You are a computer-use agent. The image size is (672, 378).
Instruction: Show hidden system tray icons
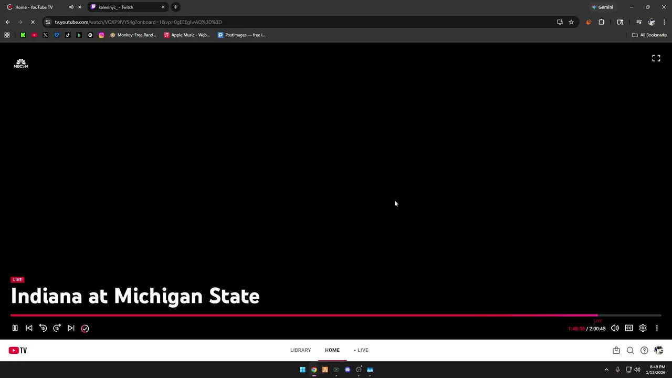pos(606,370)
